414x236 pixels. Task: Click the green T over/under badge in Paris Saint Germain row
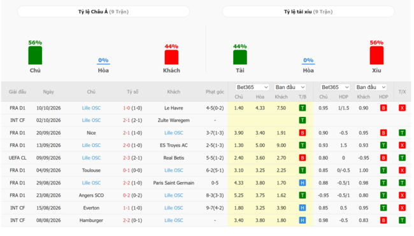tap(402, 183)
